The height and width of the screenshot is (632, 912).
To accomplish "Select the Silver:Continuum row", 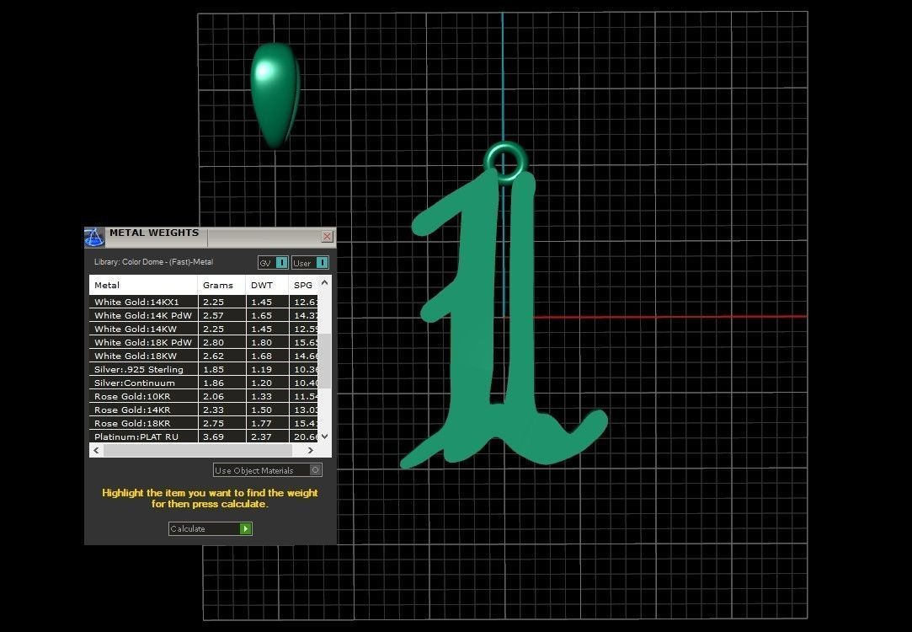I will pyautogui.click(x=204, y=383).
